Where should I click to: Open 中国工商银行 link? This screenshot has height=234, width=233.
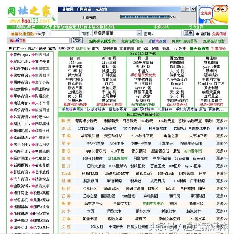[211, 100]
